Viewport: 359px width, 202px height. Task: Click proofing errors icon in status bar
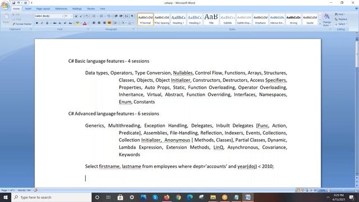coord(35,190)
